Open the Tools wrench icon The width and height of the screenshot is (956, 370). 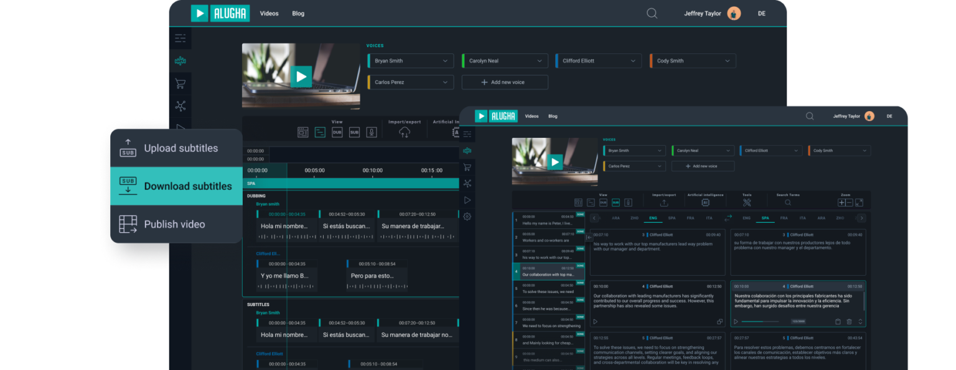(x=747, y=202)
